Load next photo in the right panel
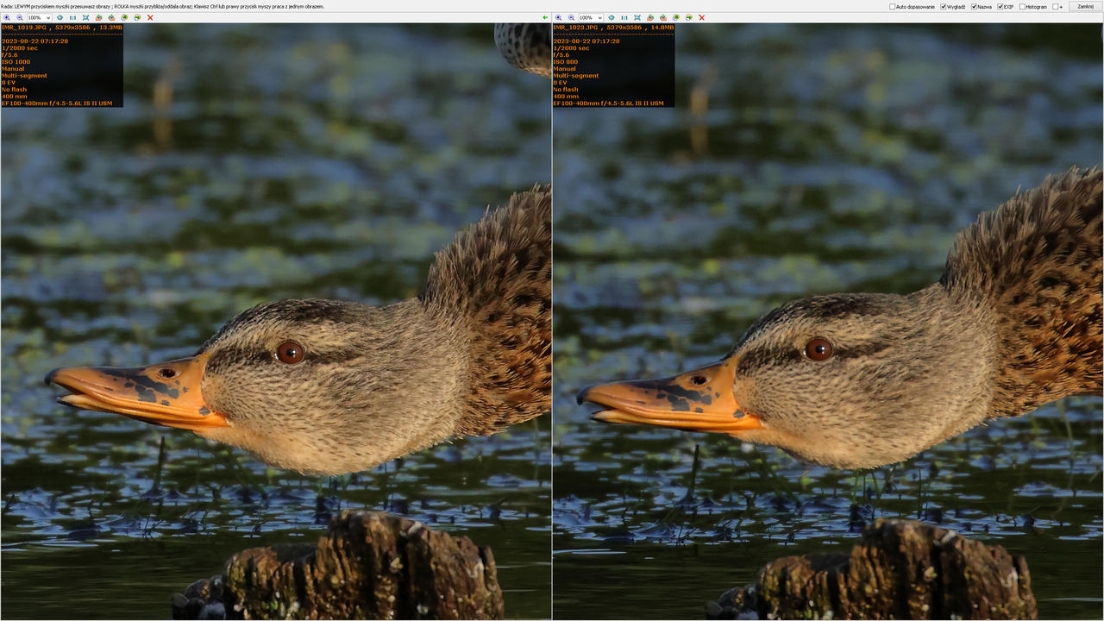 (688, 17)
